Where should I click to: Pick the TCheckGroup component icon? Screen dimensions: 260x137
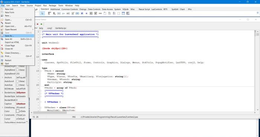tap(114, 14)
